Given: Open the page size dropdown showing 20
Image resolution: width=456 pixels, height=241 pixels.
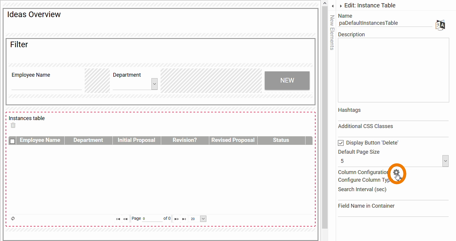Looking at the screenshot, I should click(203, 219).
